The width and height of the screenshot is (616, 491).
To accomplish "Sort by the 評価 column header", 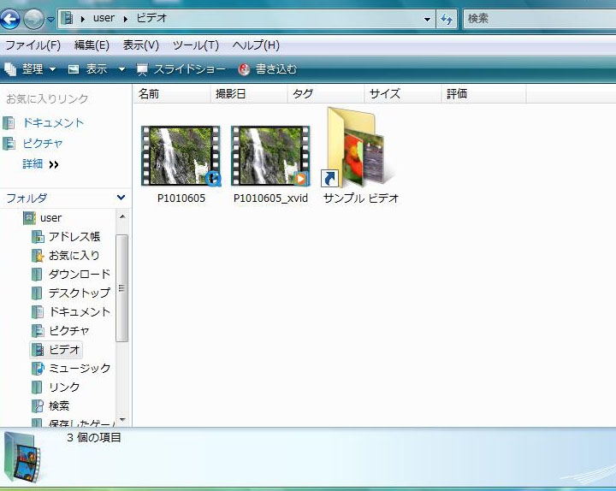I will (484, 94).
